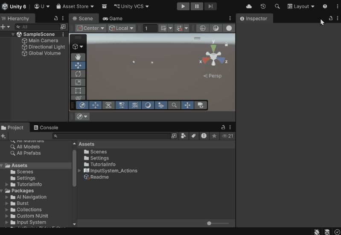Image resolution: width=341 pixels, height=235 pixels.
Task: Toggle the Inspector panel lock
Action: tap(330, 18)
